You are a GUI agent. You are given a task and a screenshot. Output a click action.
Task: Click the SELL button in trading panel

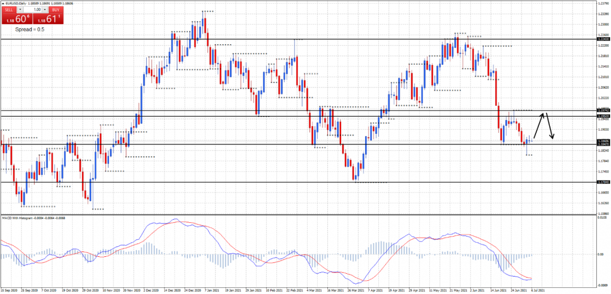[x=8, y=10]
